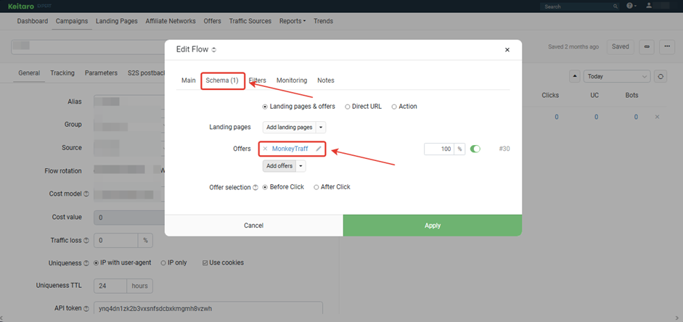Open the top-navigation Offers section
This screenshot has height=322, width=683.
tap(212, 21)
